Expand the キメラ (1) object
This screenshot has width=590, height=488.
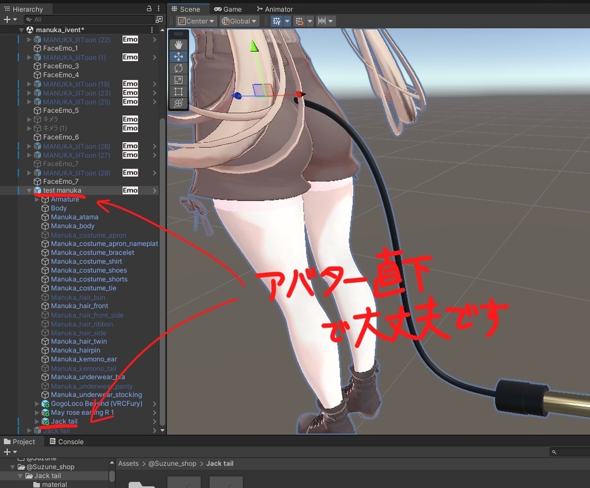(29, 128)
